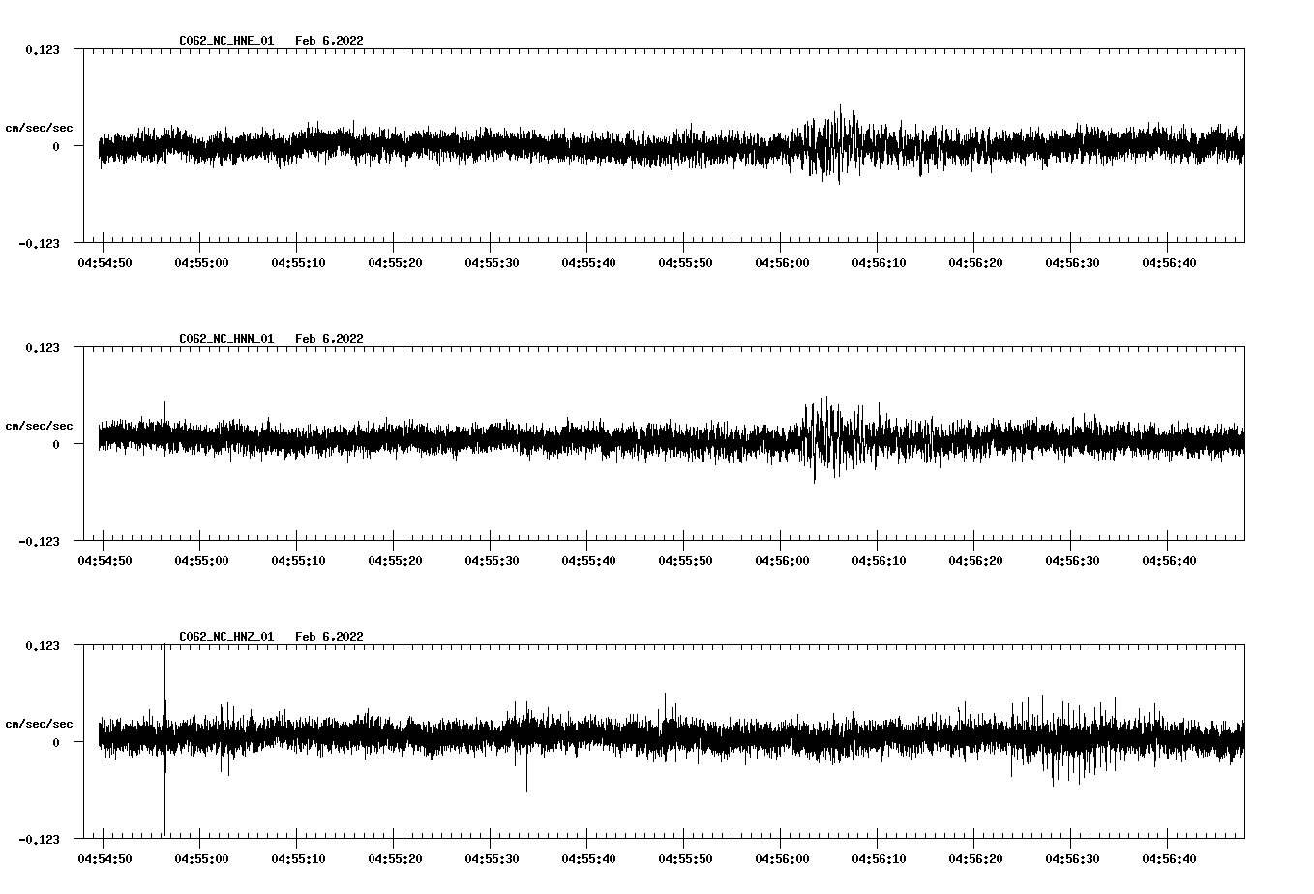
Task: Click the 0.123 upper limit of HNN axis
Action: point(43,347)
